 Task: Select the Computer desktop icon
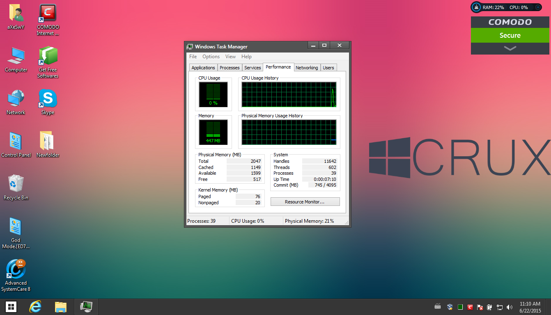[x=16, y=60]
